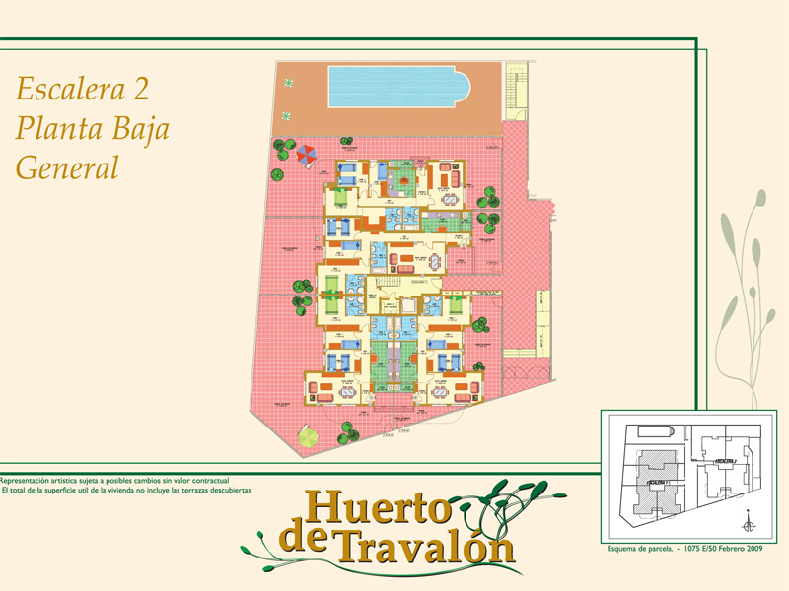
Task: Select the "Planta Baja" heading line
Action: pos(92,128)
